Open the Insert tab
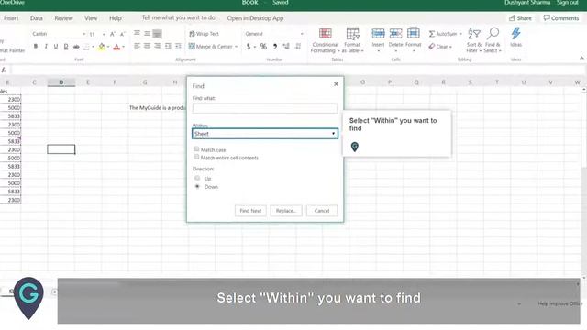Screen dimensions: 587x330 click(11, 18)
